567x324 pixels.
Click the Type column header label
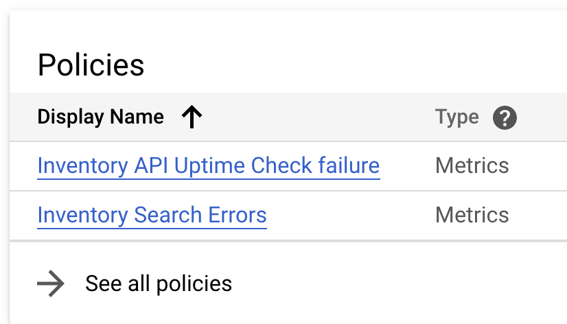pyautogui.click(x=456, y=117)
